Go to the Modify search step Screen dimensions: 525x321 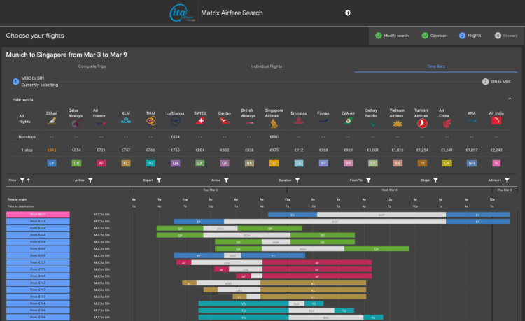coord(392,35)
